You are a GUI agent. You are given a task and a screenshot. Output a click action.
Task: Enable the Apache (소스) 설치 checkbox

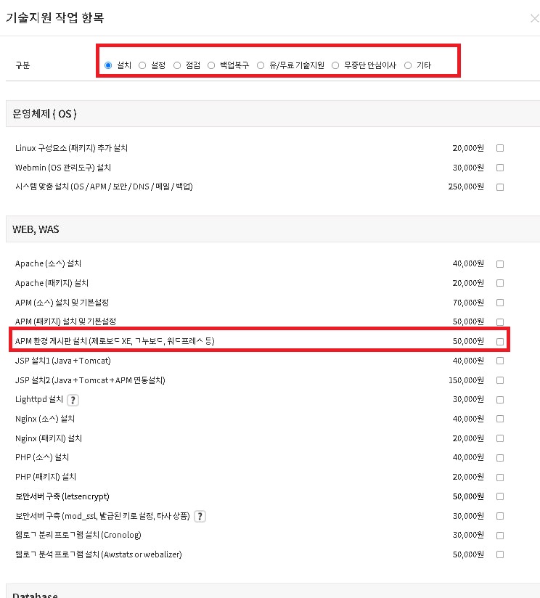pyautogui.click(x=500, y=264)
